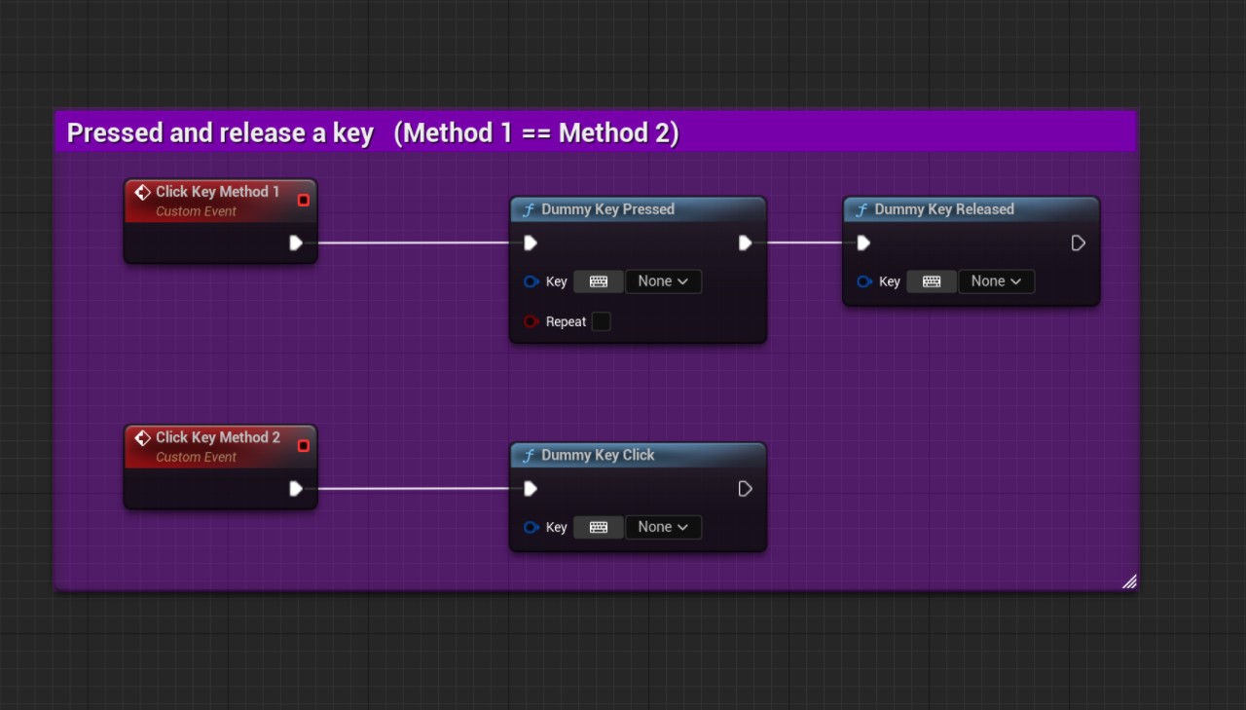The image size is (1246, 710).
Task: Click exec output pin of Dummy Key Pressed
Action: [x=745, y=243]
